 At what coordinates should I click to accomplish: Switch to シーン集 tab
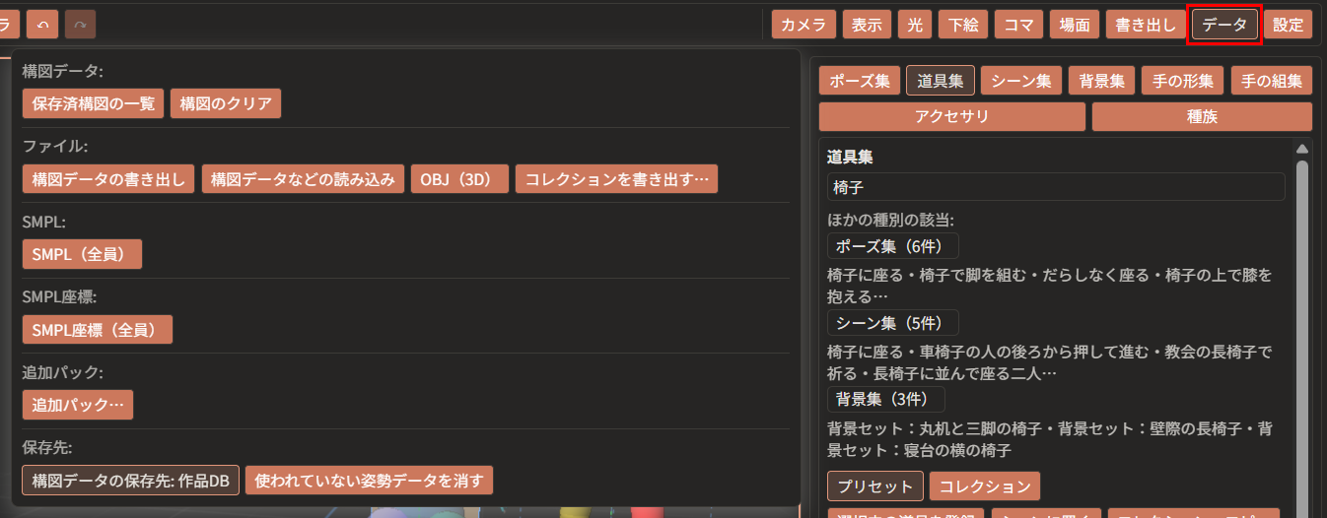pos(1021,81)
